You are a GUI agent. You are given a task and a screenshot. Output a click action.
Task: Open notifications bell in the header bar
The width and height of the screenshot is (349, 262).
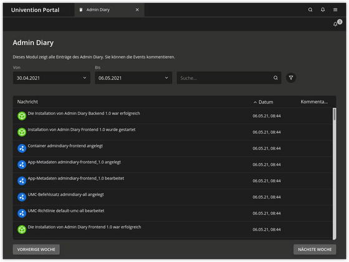point(323,9)
